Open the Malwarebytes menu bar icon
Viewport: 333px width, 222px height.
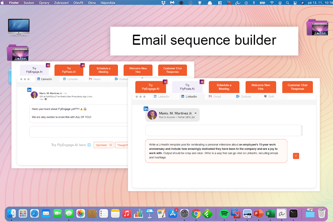click(x=172, y=3)
